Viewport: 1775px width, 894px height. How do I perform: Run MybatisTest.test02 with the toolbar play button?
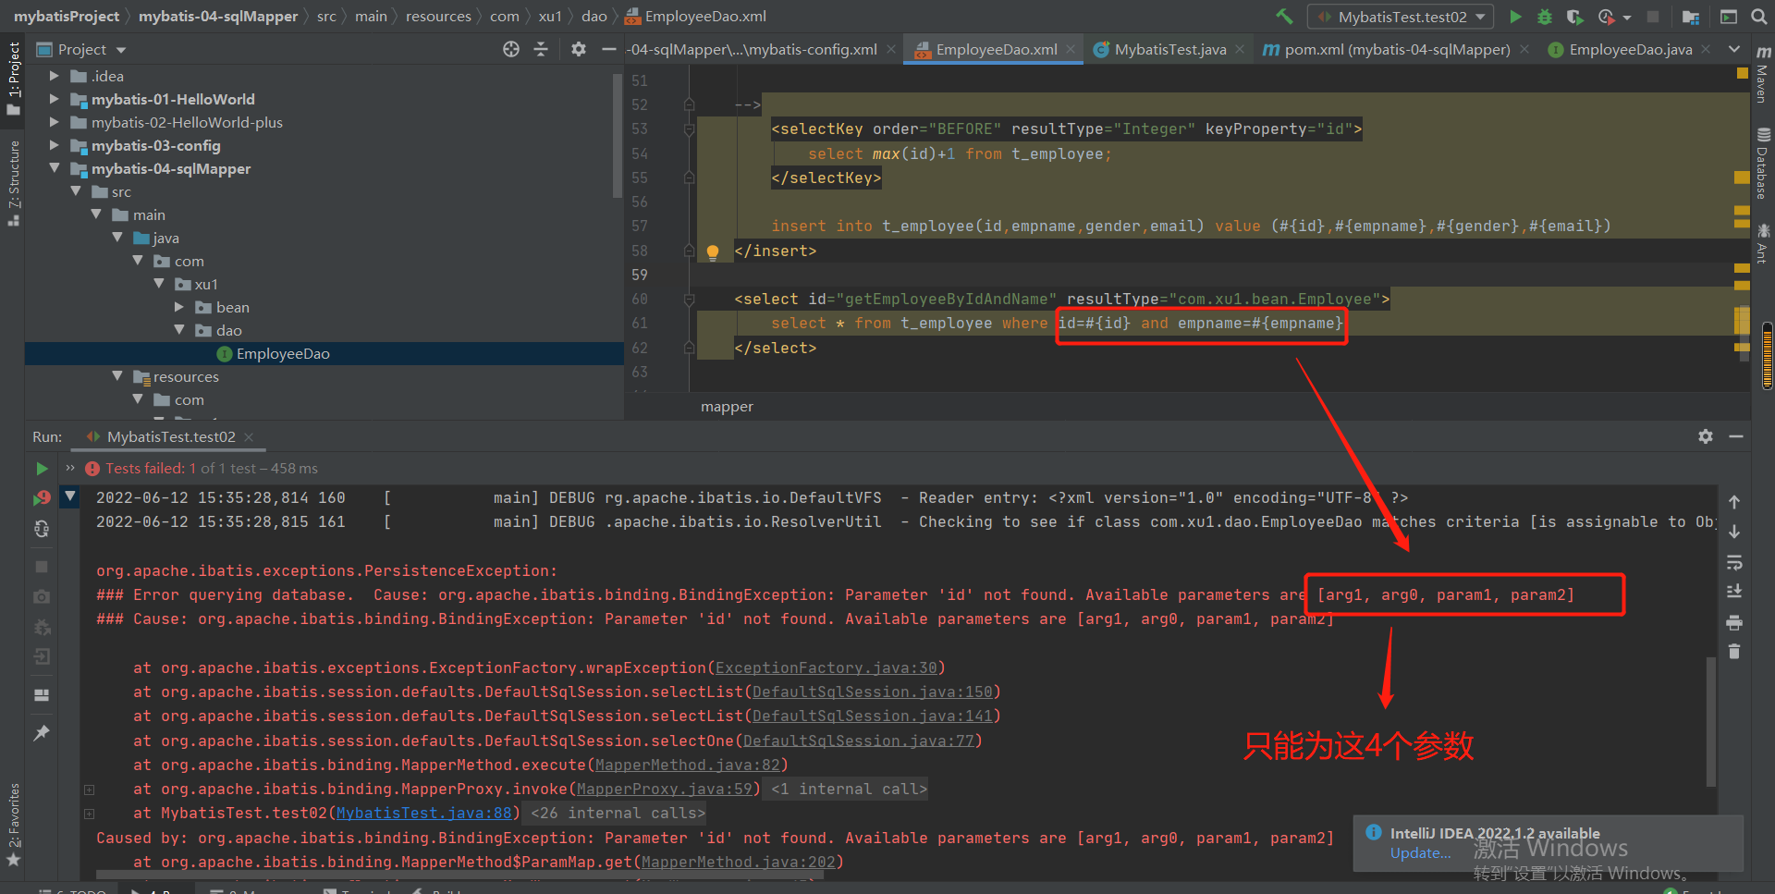(1515, 17)
